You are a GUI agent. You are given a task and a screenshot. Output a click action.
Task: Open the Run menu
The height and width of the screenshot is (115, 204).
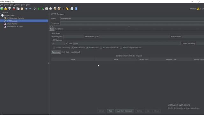tap(11, 5)
